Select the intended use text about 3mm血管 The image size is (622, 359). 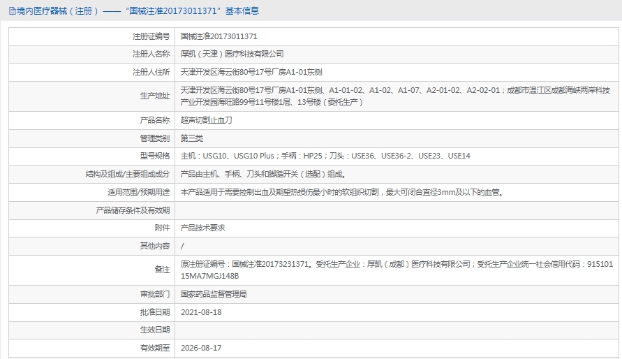click(343, 192)
